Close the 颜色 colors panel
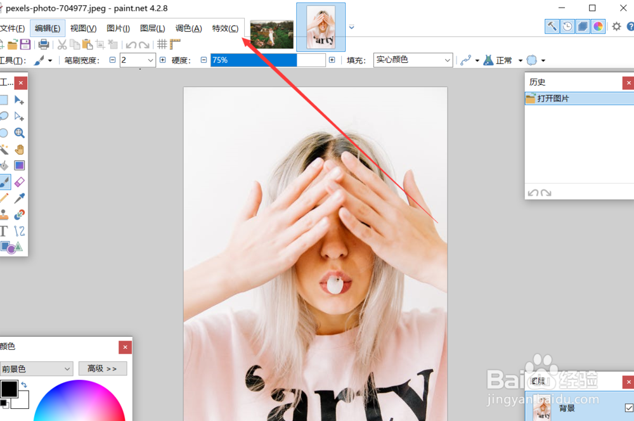The width and height of the screenshot is (634, 421). 125,347
